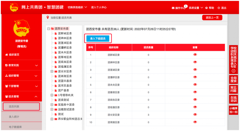Click 返回上一页 button
The height and width of the screenshot is (131, 240).
tap(212, 18)
